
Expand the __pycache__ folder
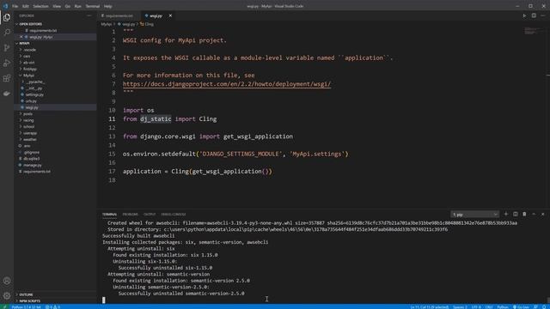point(33,82)
